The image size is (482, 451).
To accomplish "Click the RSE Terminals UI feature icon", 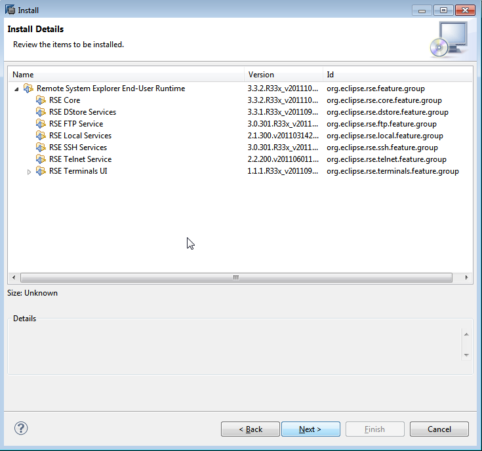I will (41, 171).
